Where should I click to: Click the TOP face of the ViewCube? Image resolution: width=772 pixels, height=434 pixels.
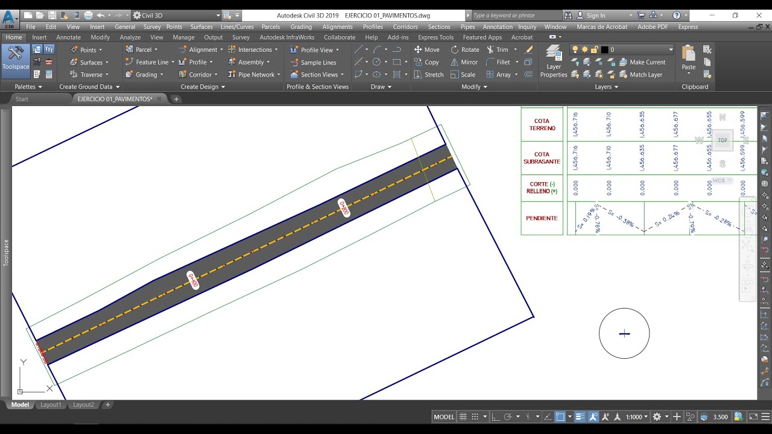click(722, 140)
